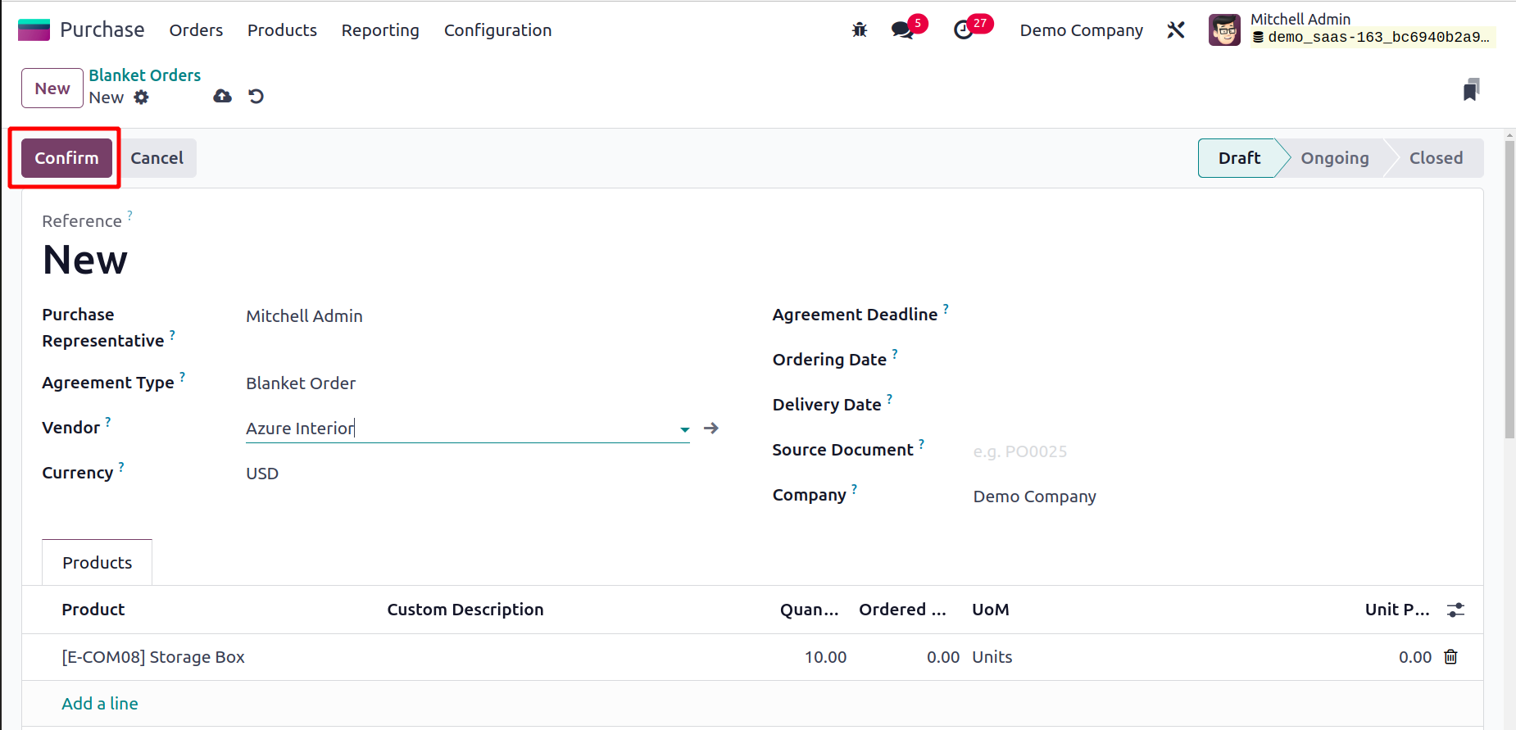Open the activities clock icon
1516x730 pixels.
pyautogui.click(x=964, y=30)
